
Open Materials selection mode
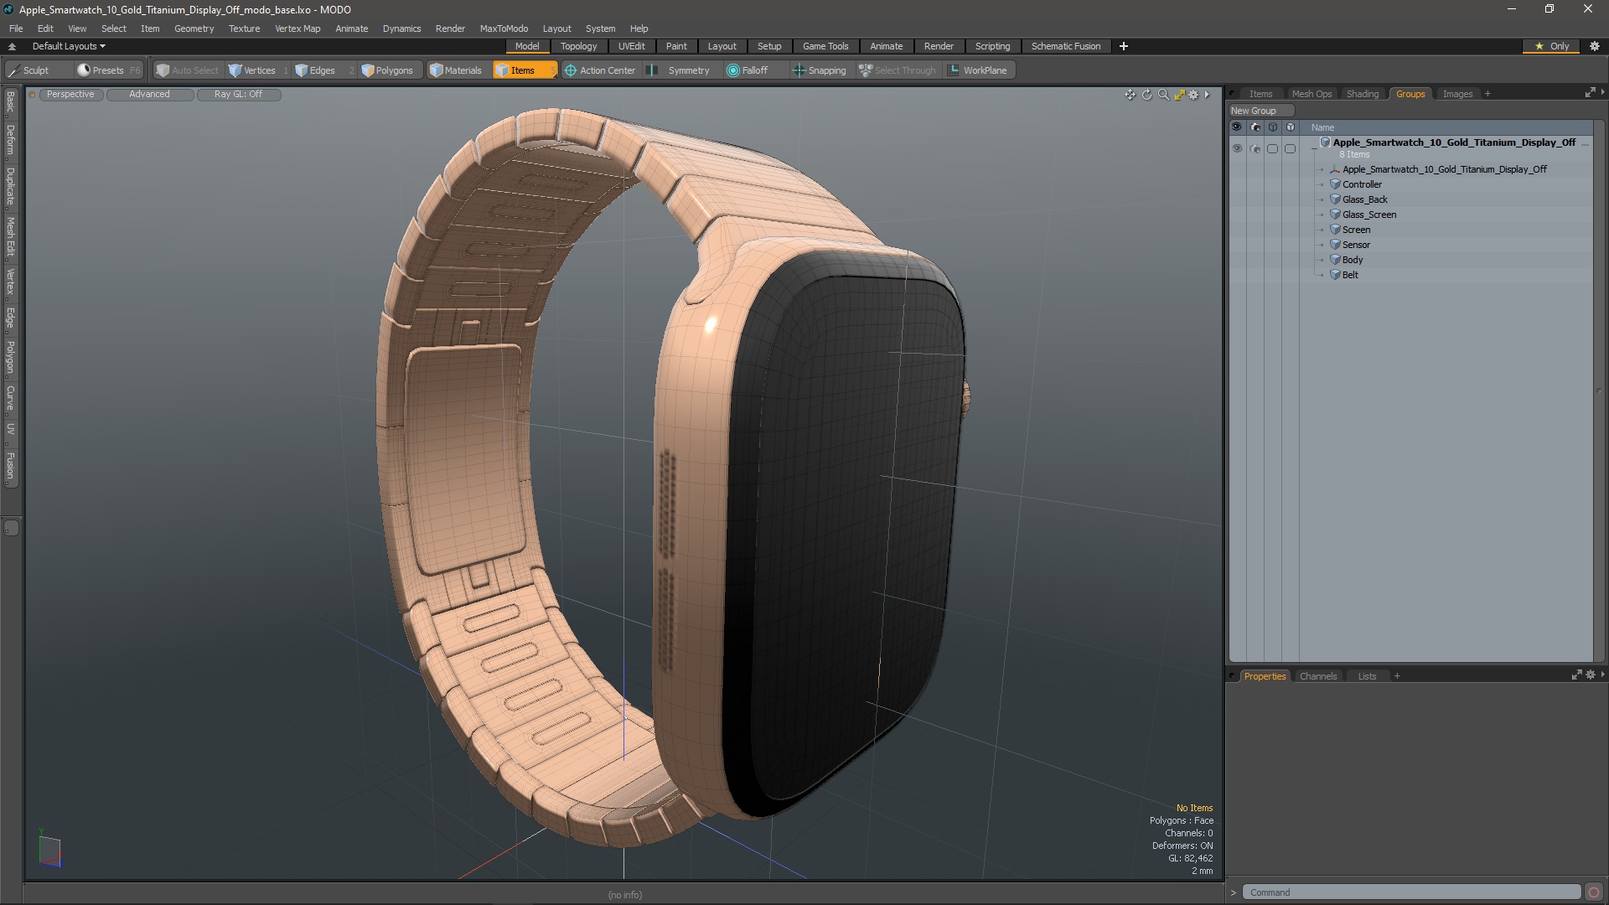(x=456, y=70)
